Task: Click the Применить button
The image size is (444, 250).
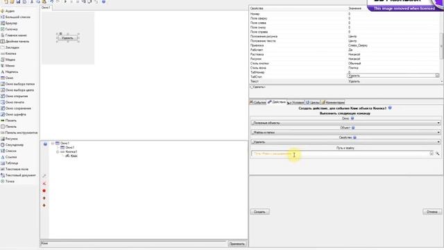Action: click(x=237, y=244)
